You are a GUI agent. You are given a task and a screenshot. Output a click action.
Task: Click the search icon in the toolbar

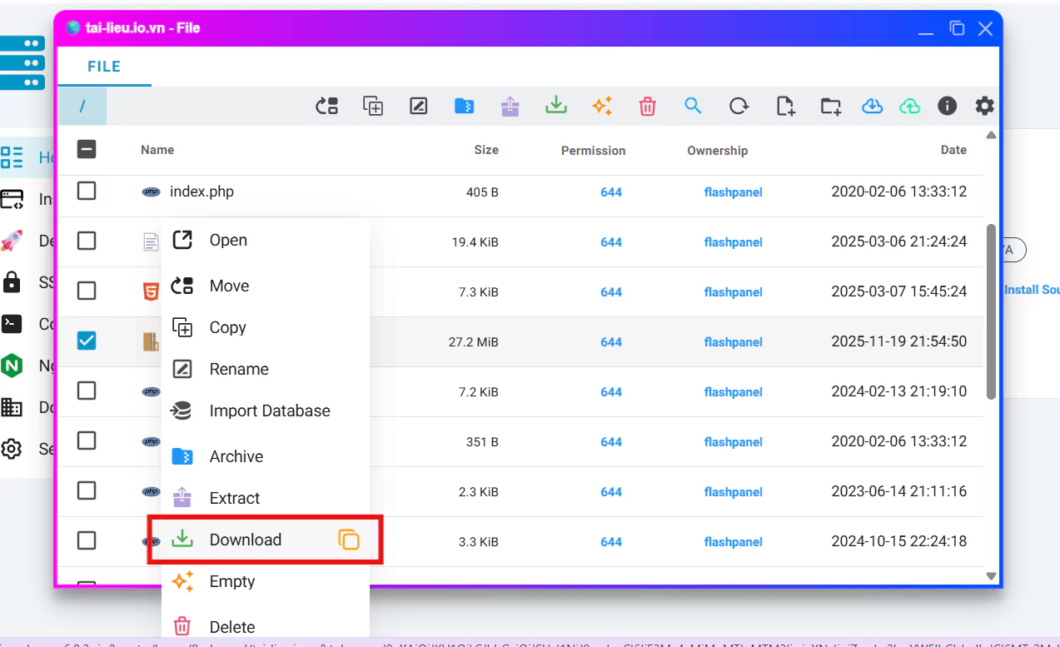pos(693,106)
